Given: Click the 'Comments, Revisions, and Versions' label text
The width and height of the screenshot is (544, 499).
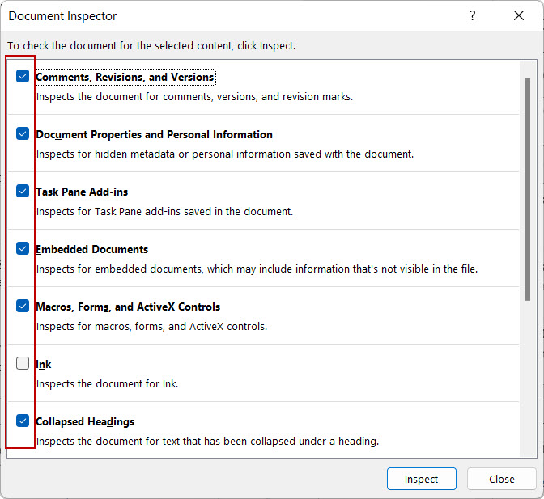Looking at the screenshot, I should coord(125,78).
